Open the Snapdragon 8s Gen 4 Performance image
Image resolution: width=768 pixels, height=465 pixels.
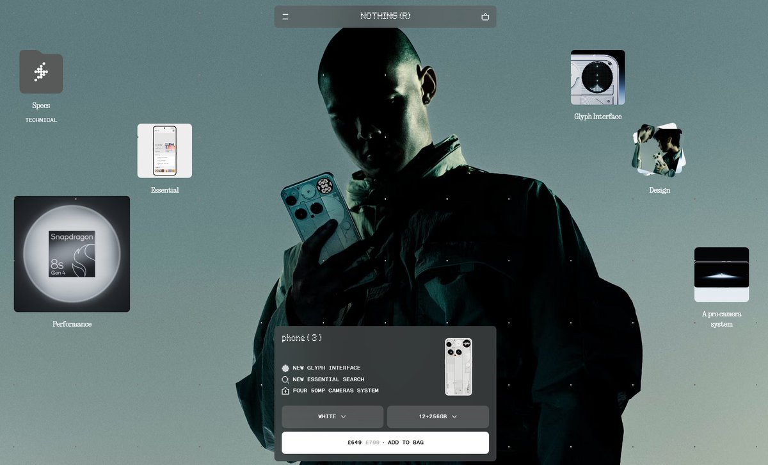pyautogui.click(x=72, y=254)
